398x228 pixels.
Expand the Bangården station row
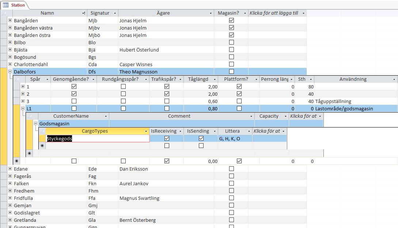pos(10,20)
